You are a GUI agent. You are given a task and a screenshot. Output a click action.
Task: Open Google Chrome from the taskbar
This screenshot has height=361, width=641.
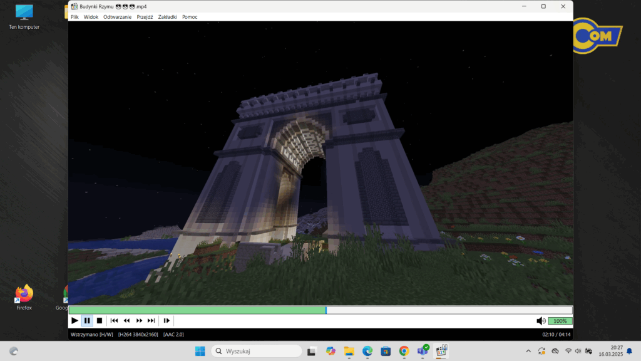(x=404, y=351)
